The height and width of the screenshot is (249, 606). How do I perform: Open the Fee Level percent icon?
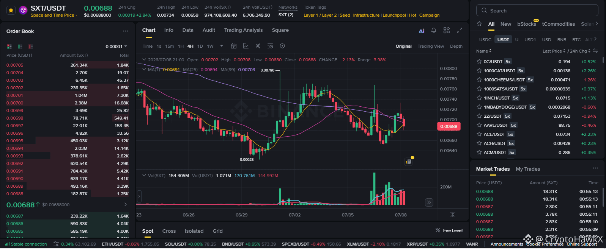(438, 230)
